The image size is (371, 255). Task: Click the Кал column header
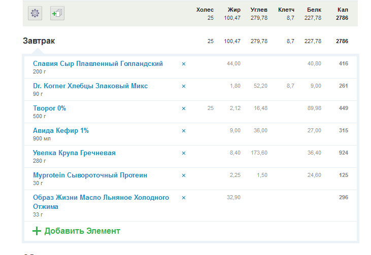point(343,10)
